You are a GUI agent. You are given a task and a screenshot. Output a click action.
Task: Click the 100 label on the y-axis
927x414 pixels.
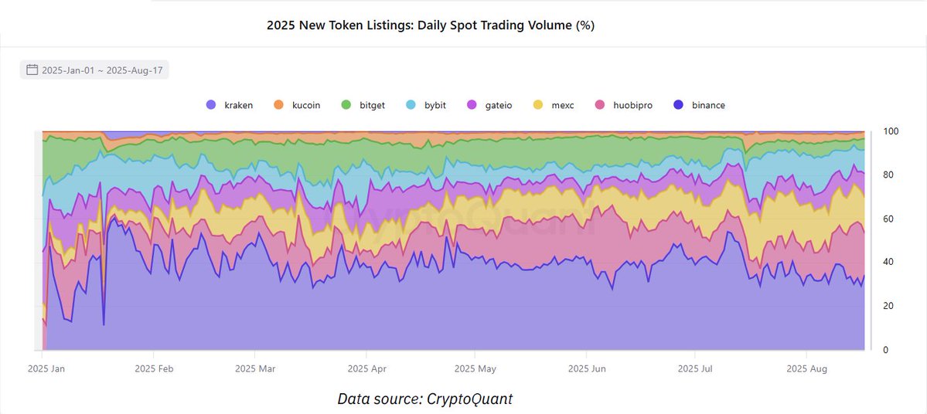(x=891, y=131)
